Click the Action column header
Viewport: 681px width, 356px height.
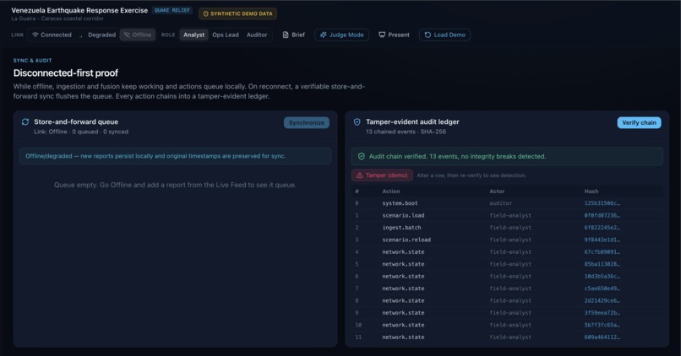(x=391, y=191)
